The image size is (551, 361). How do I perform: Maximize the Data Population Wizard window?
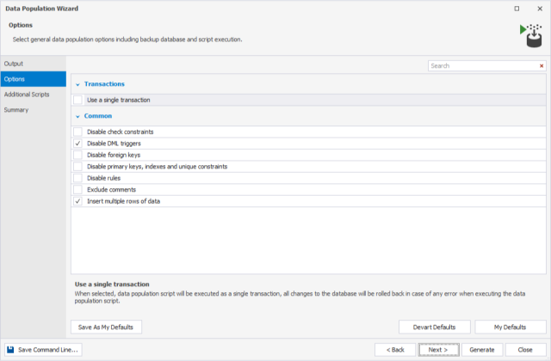click(517, 8)
